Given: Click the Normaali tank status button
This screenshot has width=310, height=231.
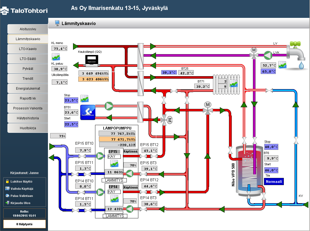Looking at the screenshot, I should point(274,182).
